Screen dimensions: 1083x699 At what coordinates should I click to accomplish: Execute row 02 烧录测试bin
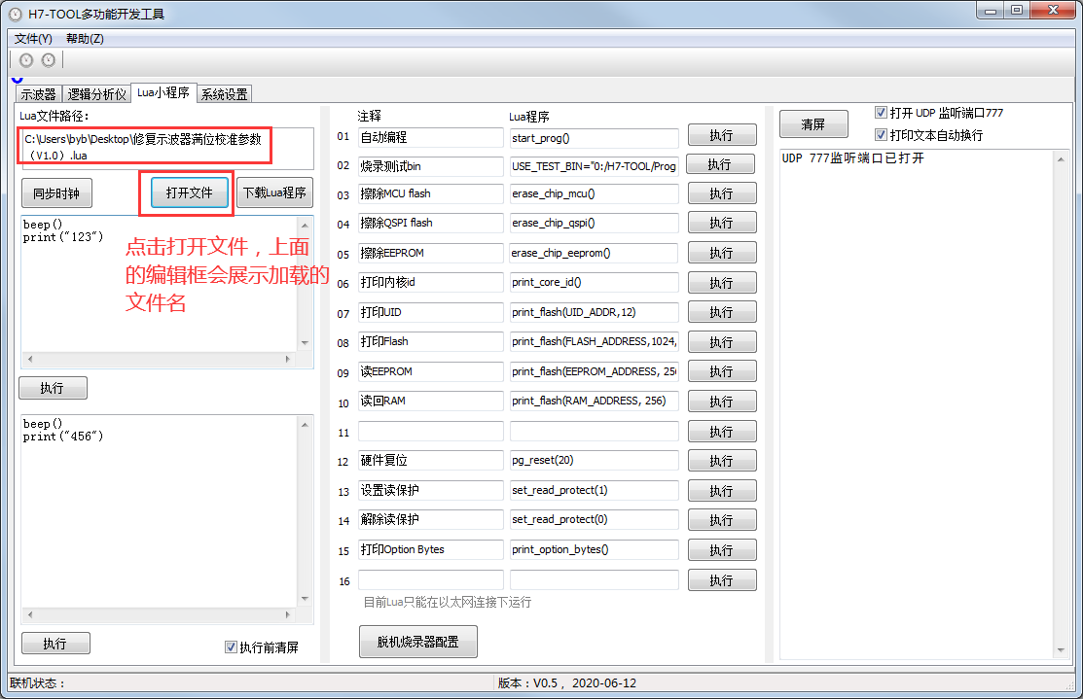coord(720,164)
